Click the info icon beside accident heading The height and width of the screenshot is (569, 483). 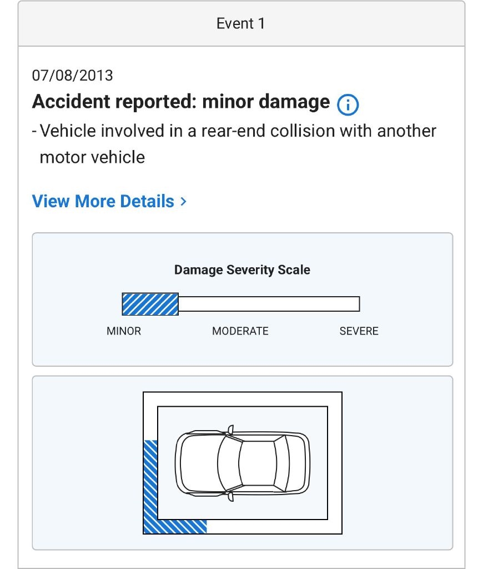(x=348, y=104)
